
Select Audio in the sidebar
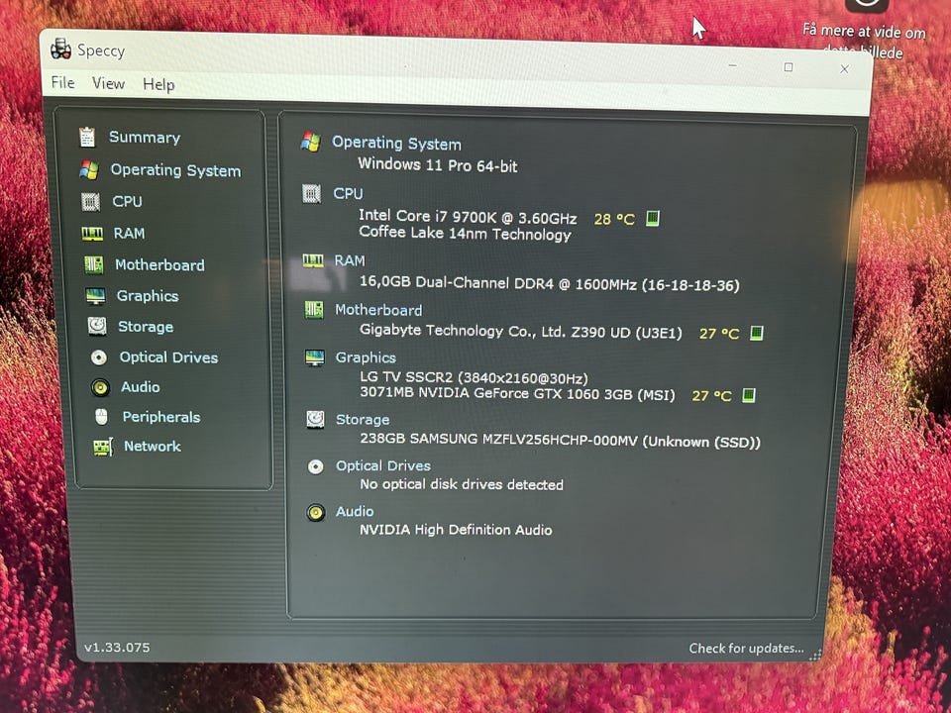click(140, 387)
